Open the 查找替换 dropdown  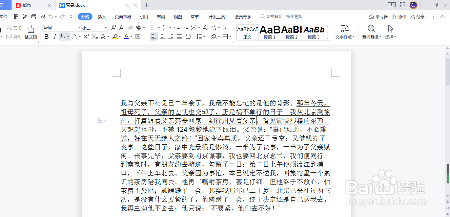[372, 32]
